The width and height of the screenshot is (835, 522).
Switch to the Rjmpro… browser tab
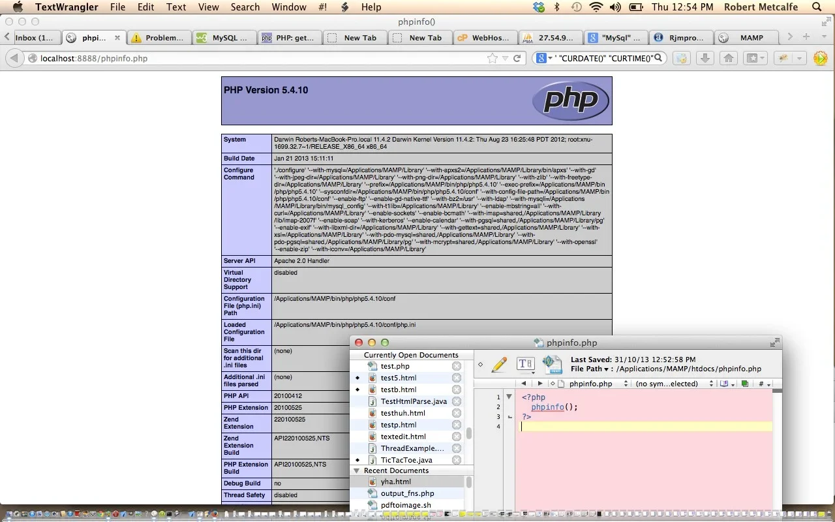pyautogui.click(x=681, y=38)
